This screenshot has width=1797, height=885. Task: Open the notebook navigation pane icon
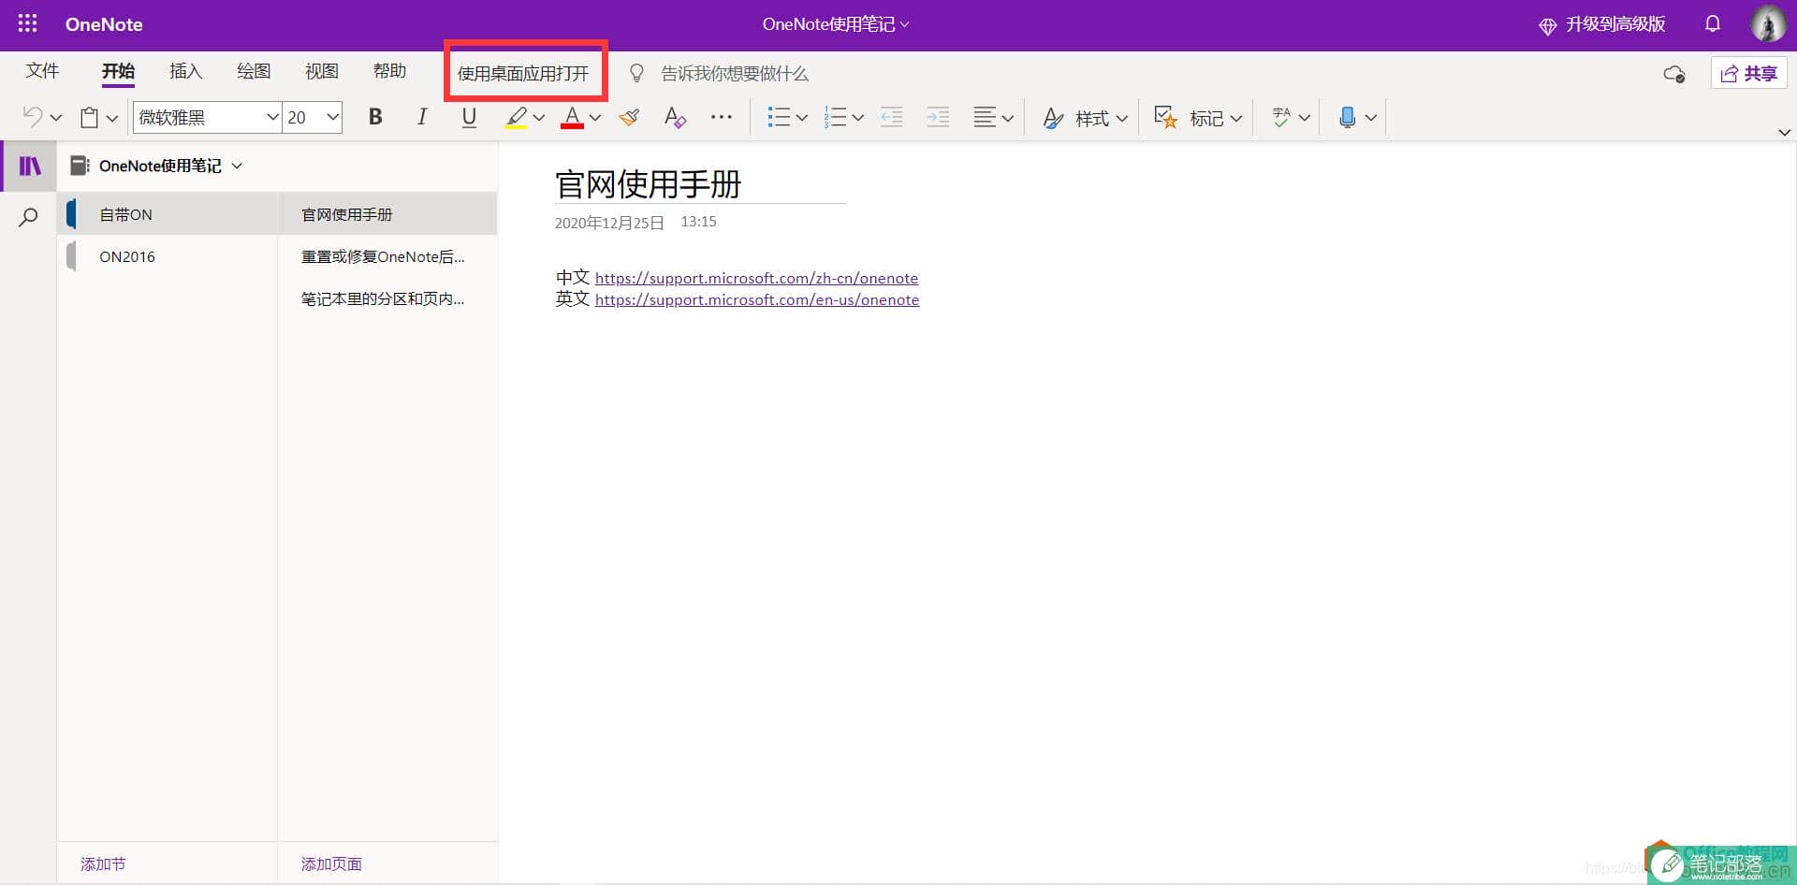(x=30, y=166)
